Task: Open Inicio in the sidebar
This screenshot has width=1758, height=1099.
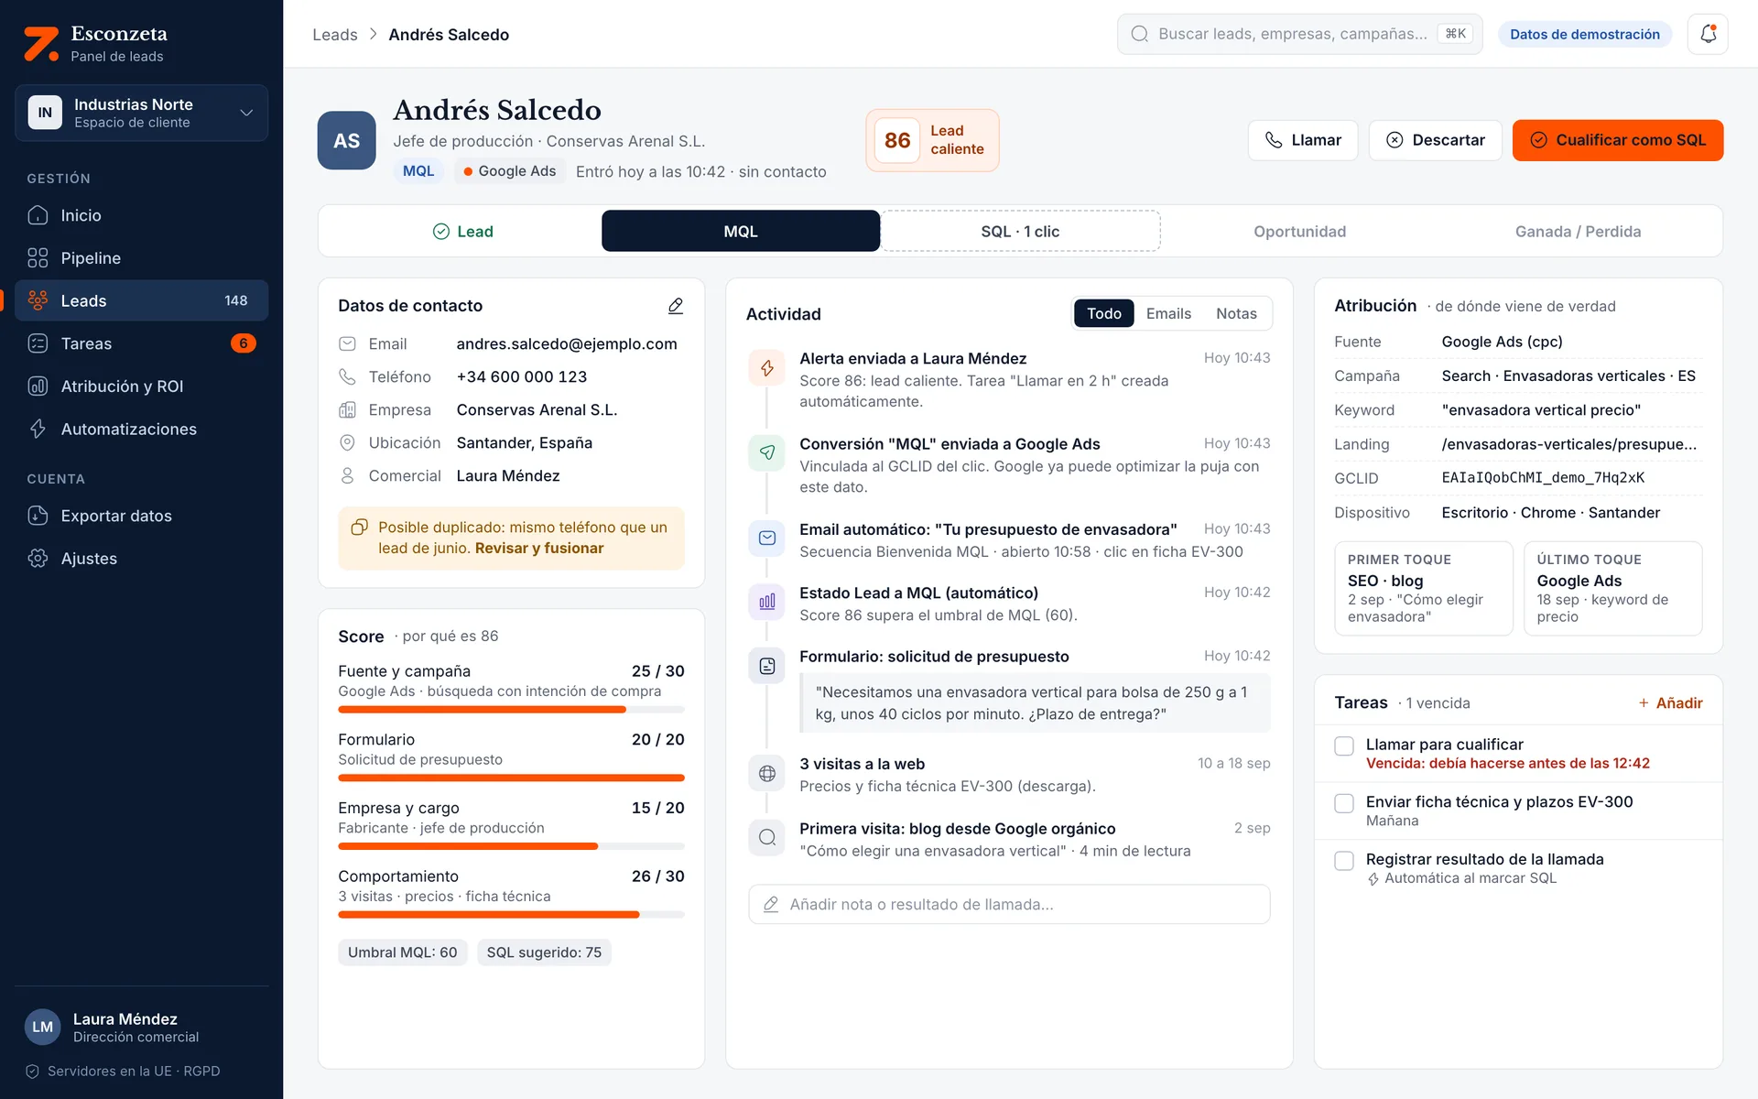Action: (x=141, y=215)
